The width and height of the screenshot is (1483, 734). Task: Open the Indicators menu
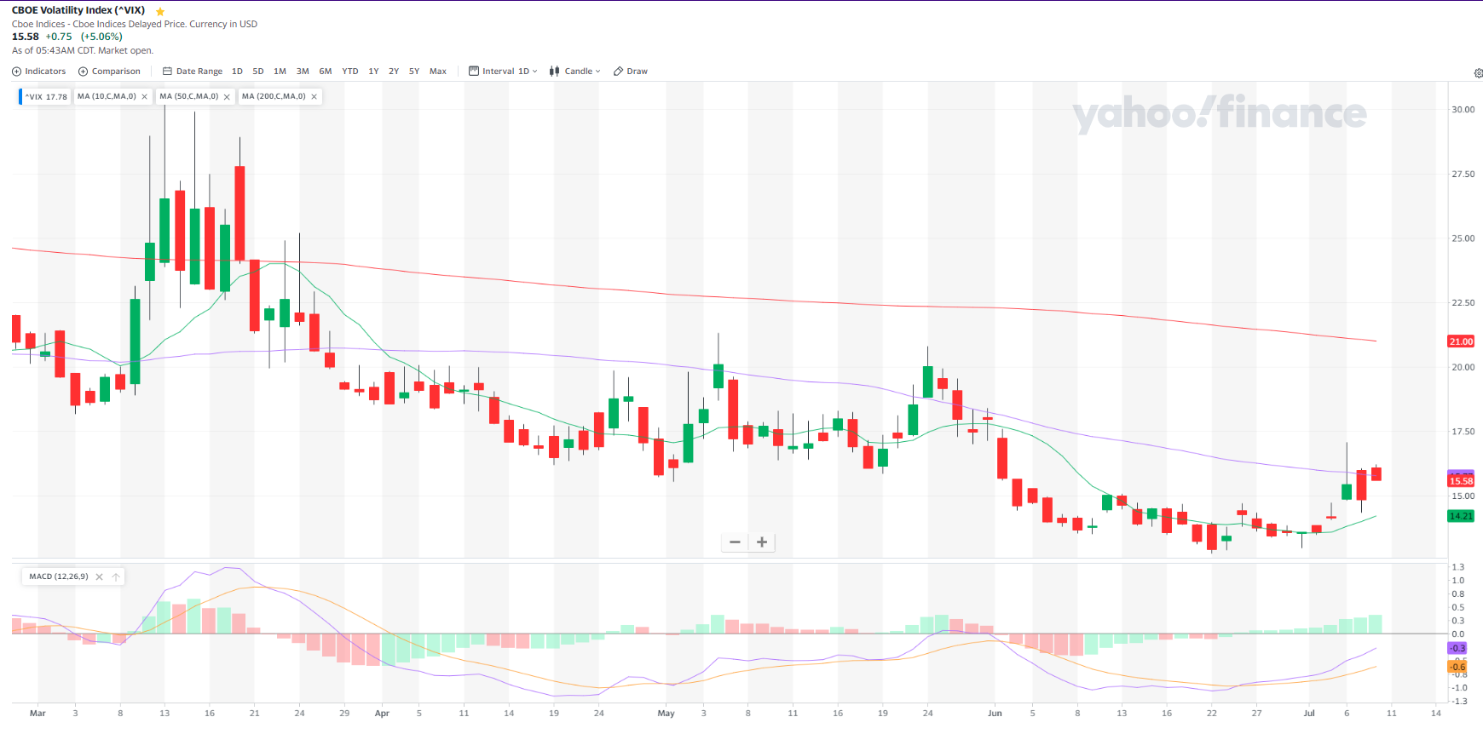pyautogui.click(x=38, y=72)
